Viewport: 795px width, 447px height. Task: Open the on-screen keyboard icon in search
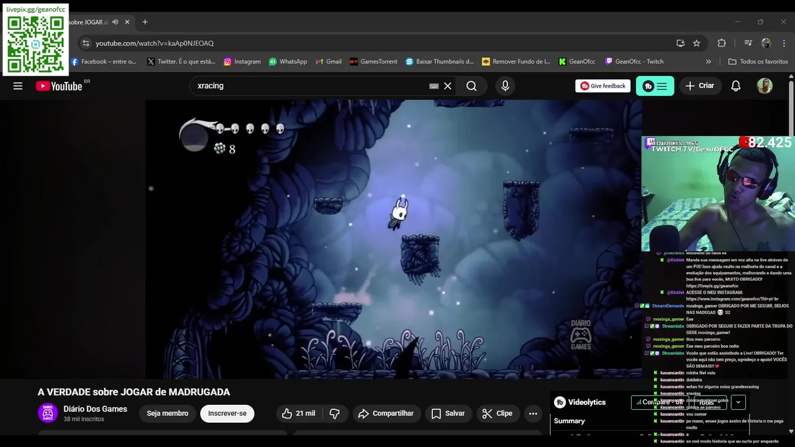pos(434,86)
